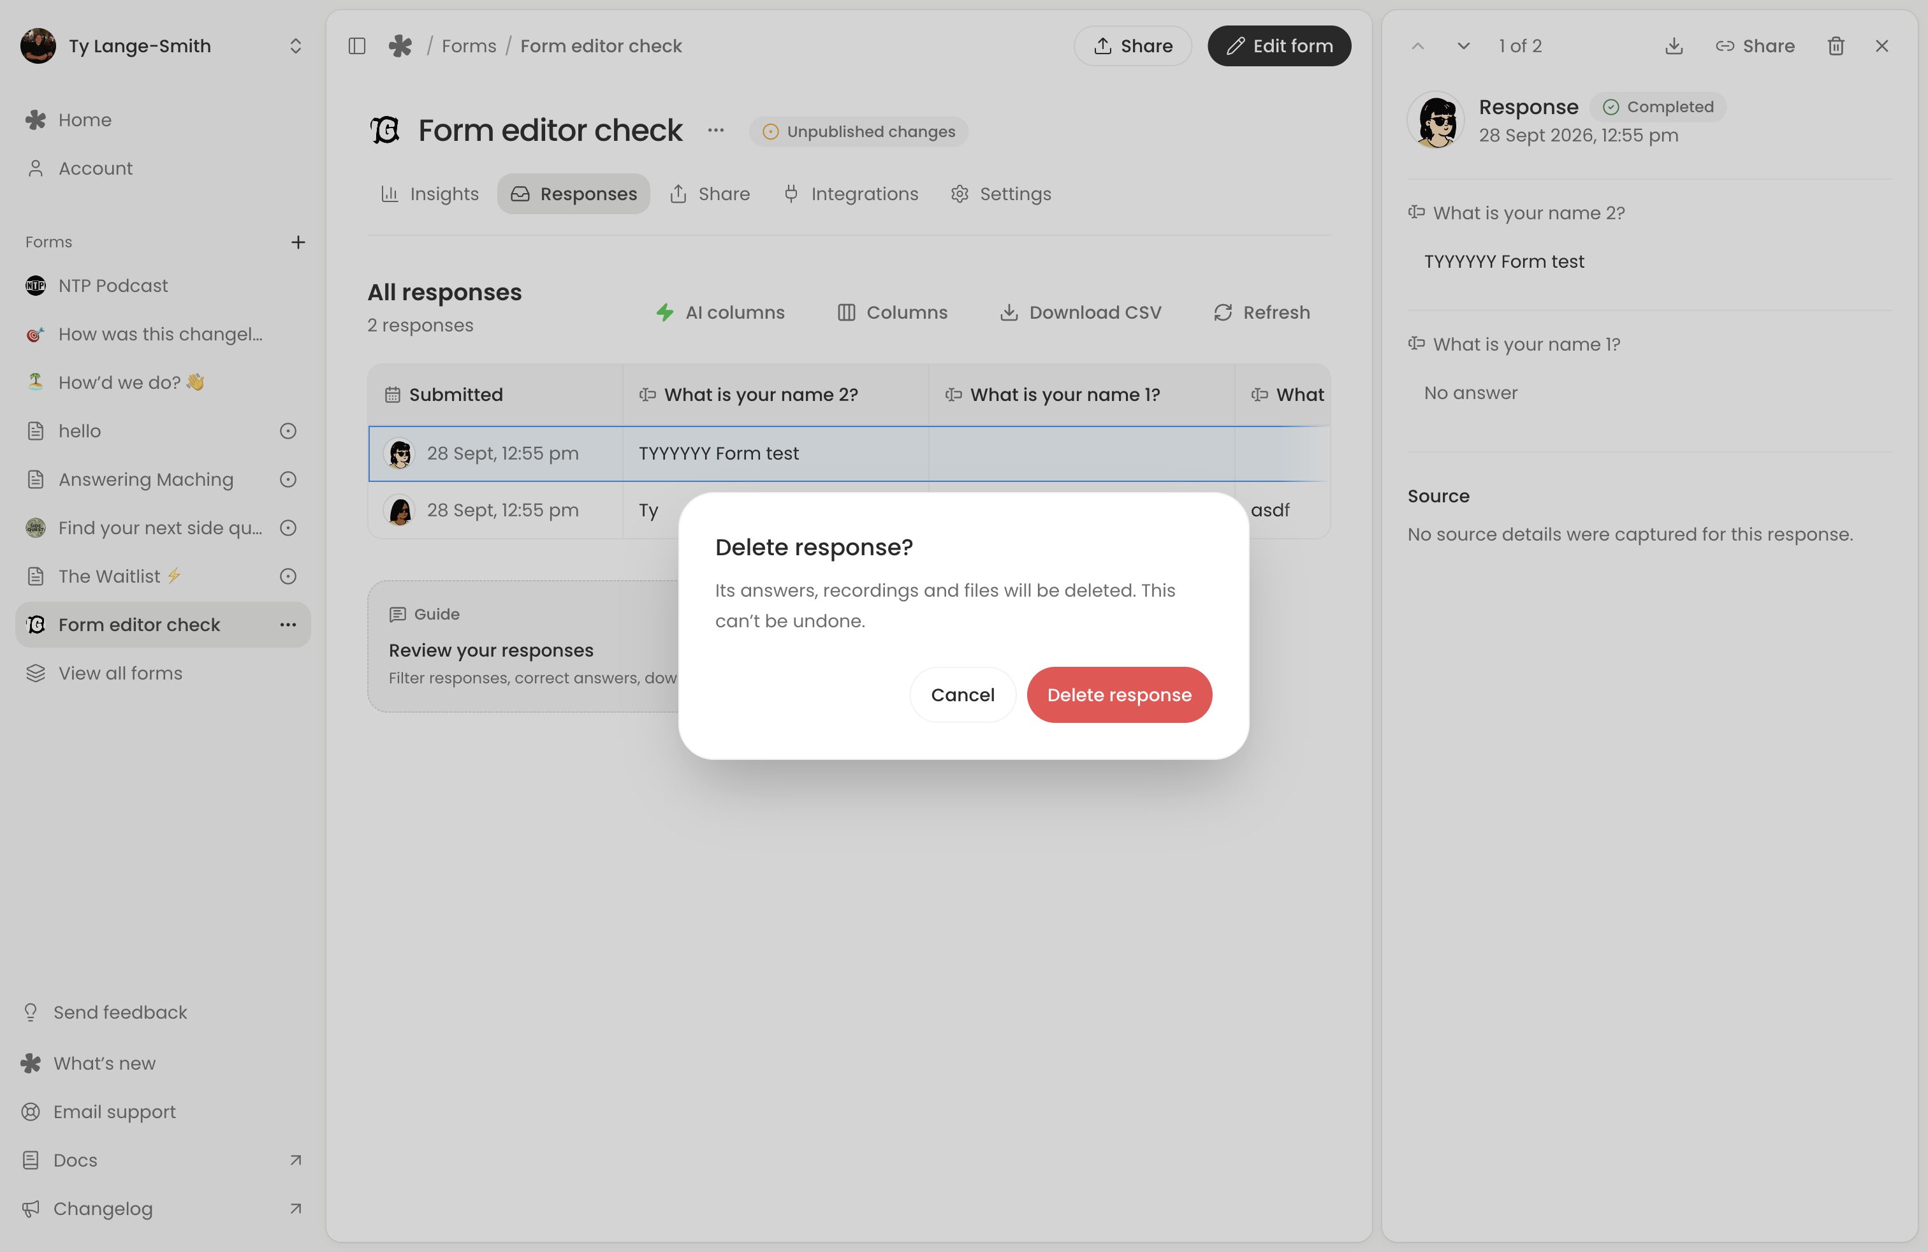Click the asterisk logo in breadcrumb
This screenshot has height=1252, width=1928.
click(400, 46)
